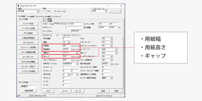
Task: Click the RTCの設定 button
Action: tap(28, 33)
